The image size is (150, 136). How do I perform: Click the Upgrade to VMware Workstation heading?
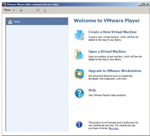point(115,71)
